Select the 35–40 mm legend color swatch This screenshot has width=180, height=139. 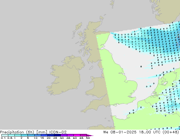(x=70, y=135)
